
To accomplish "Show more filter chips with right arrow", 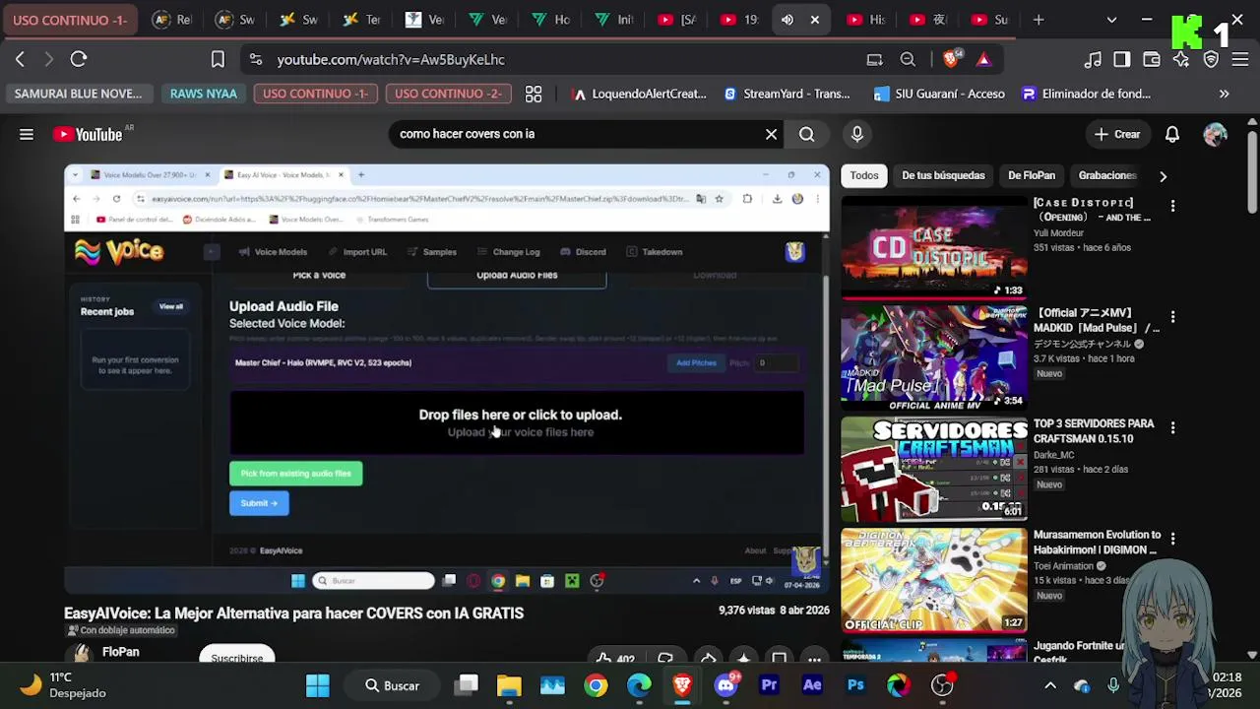I will (1163, 176).
